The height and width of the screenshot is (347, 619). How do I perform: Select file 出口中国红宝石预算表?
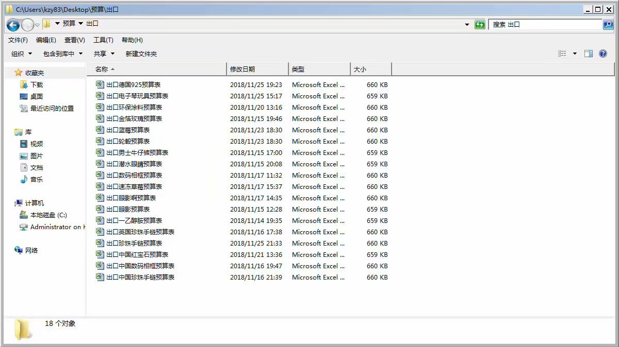[137, 255]
